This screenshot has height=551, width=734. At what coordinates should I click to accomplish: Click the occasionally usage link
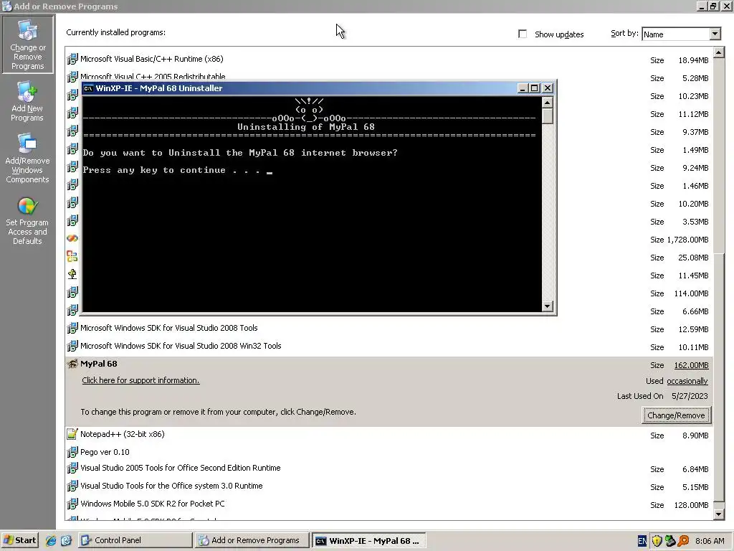point(687,381)
